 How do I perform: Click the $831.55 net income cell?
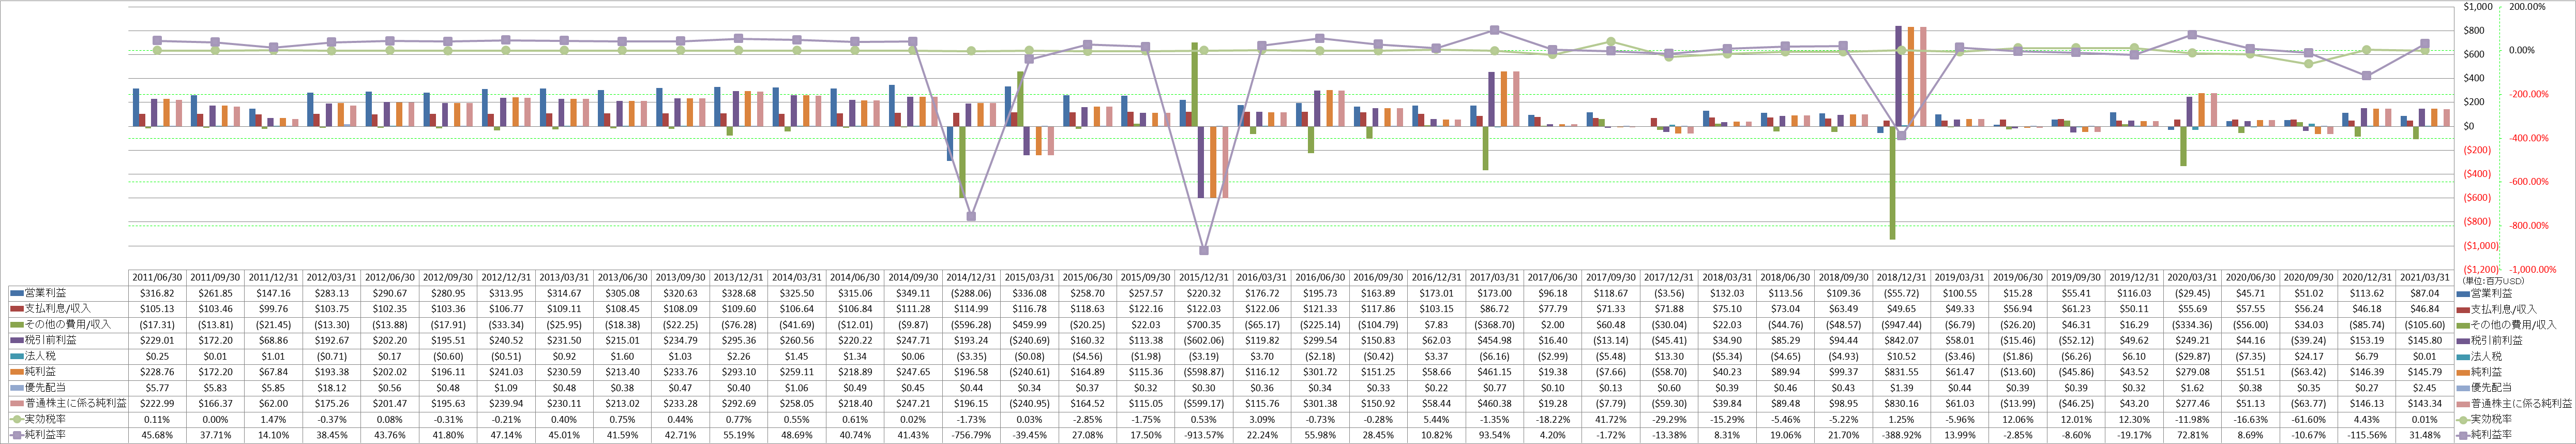pos(1901,372)
